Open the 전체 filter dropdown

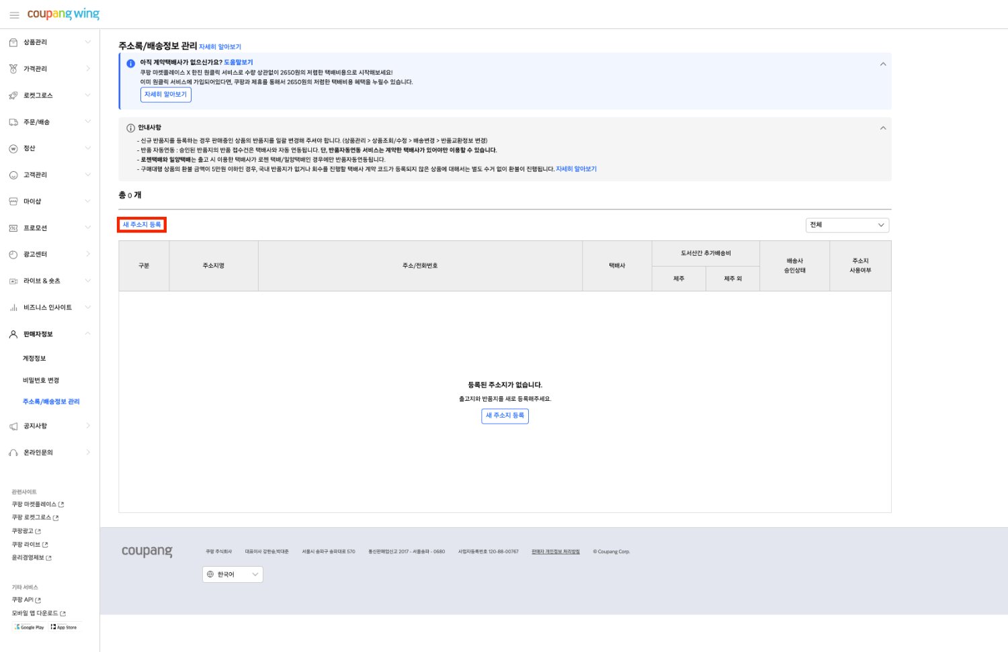coord(847,225)
